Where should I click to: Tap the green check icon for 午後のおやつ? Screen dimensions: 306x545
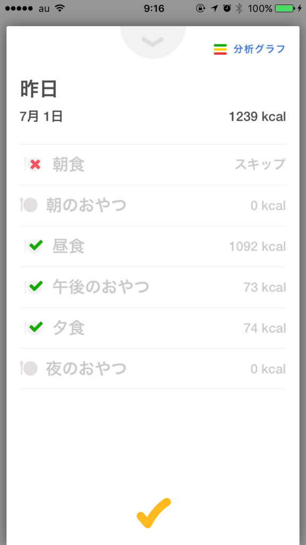coord(35,287)
